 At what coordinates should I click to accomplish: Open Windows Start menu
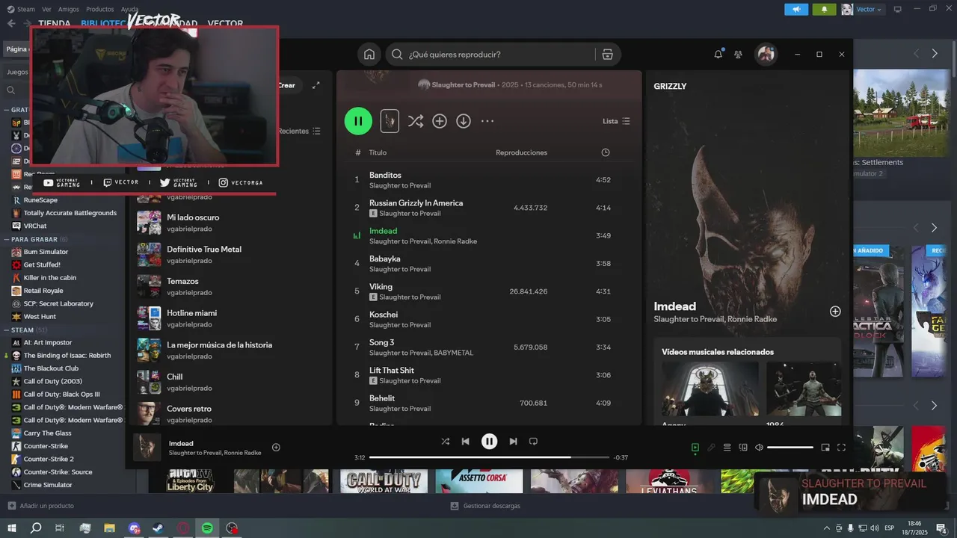(x=12, y=528)
